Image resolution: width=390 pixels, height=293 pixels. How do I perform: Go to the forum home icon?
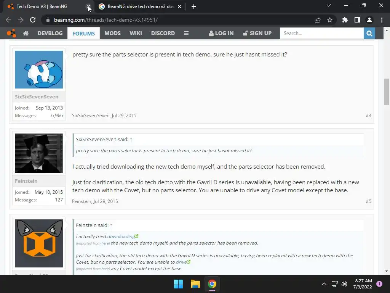(26, 33)
